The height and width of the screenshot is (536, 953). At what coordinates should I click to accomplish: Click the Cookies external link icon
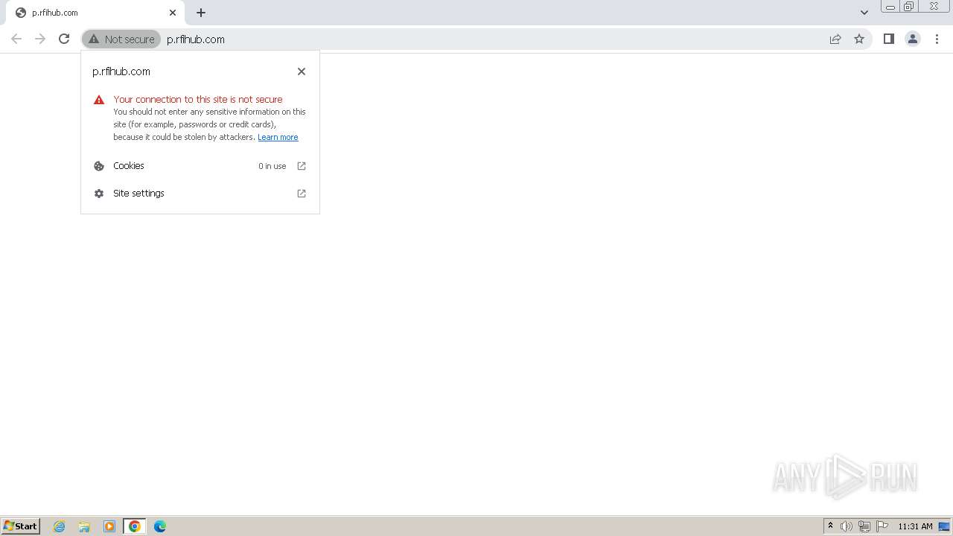pyautogui.click(x=302, y=166)
